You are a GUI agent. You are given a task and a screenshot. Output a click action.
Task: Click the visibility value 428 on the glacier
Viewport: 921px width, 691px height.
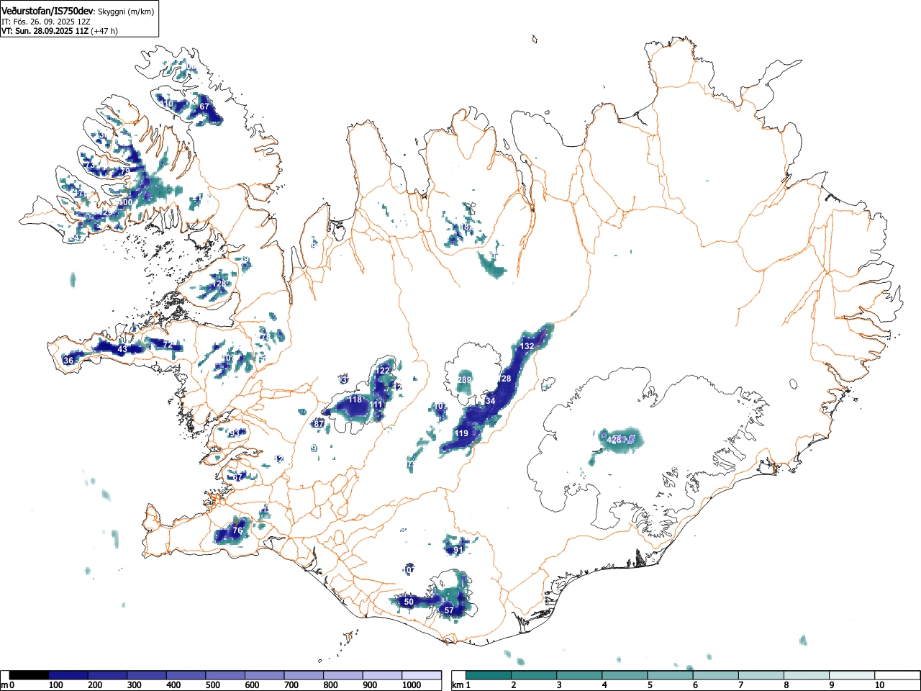coord(614,440)
